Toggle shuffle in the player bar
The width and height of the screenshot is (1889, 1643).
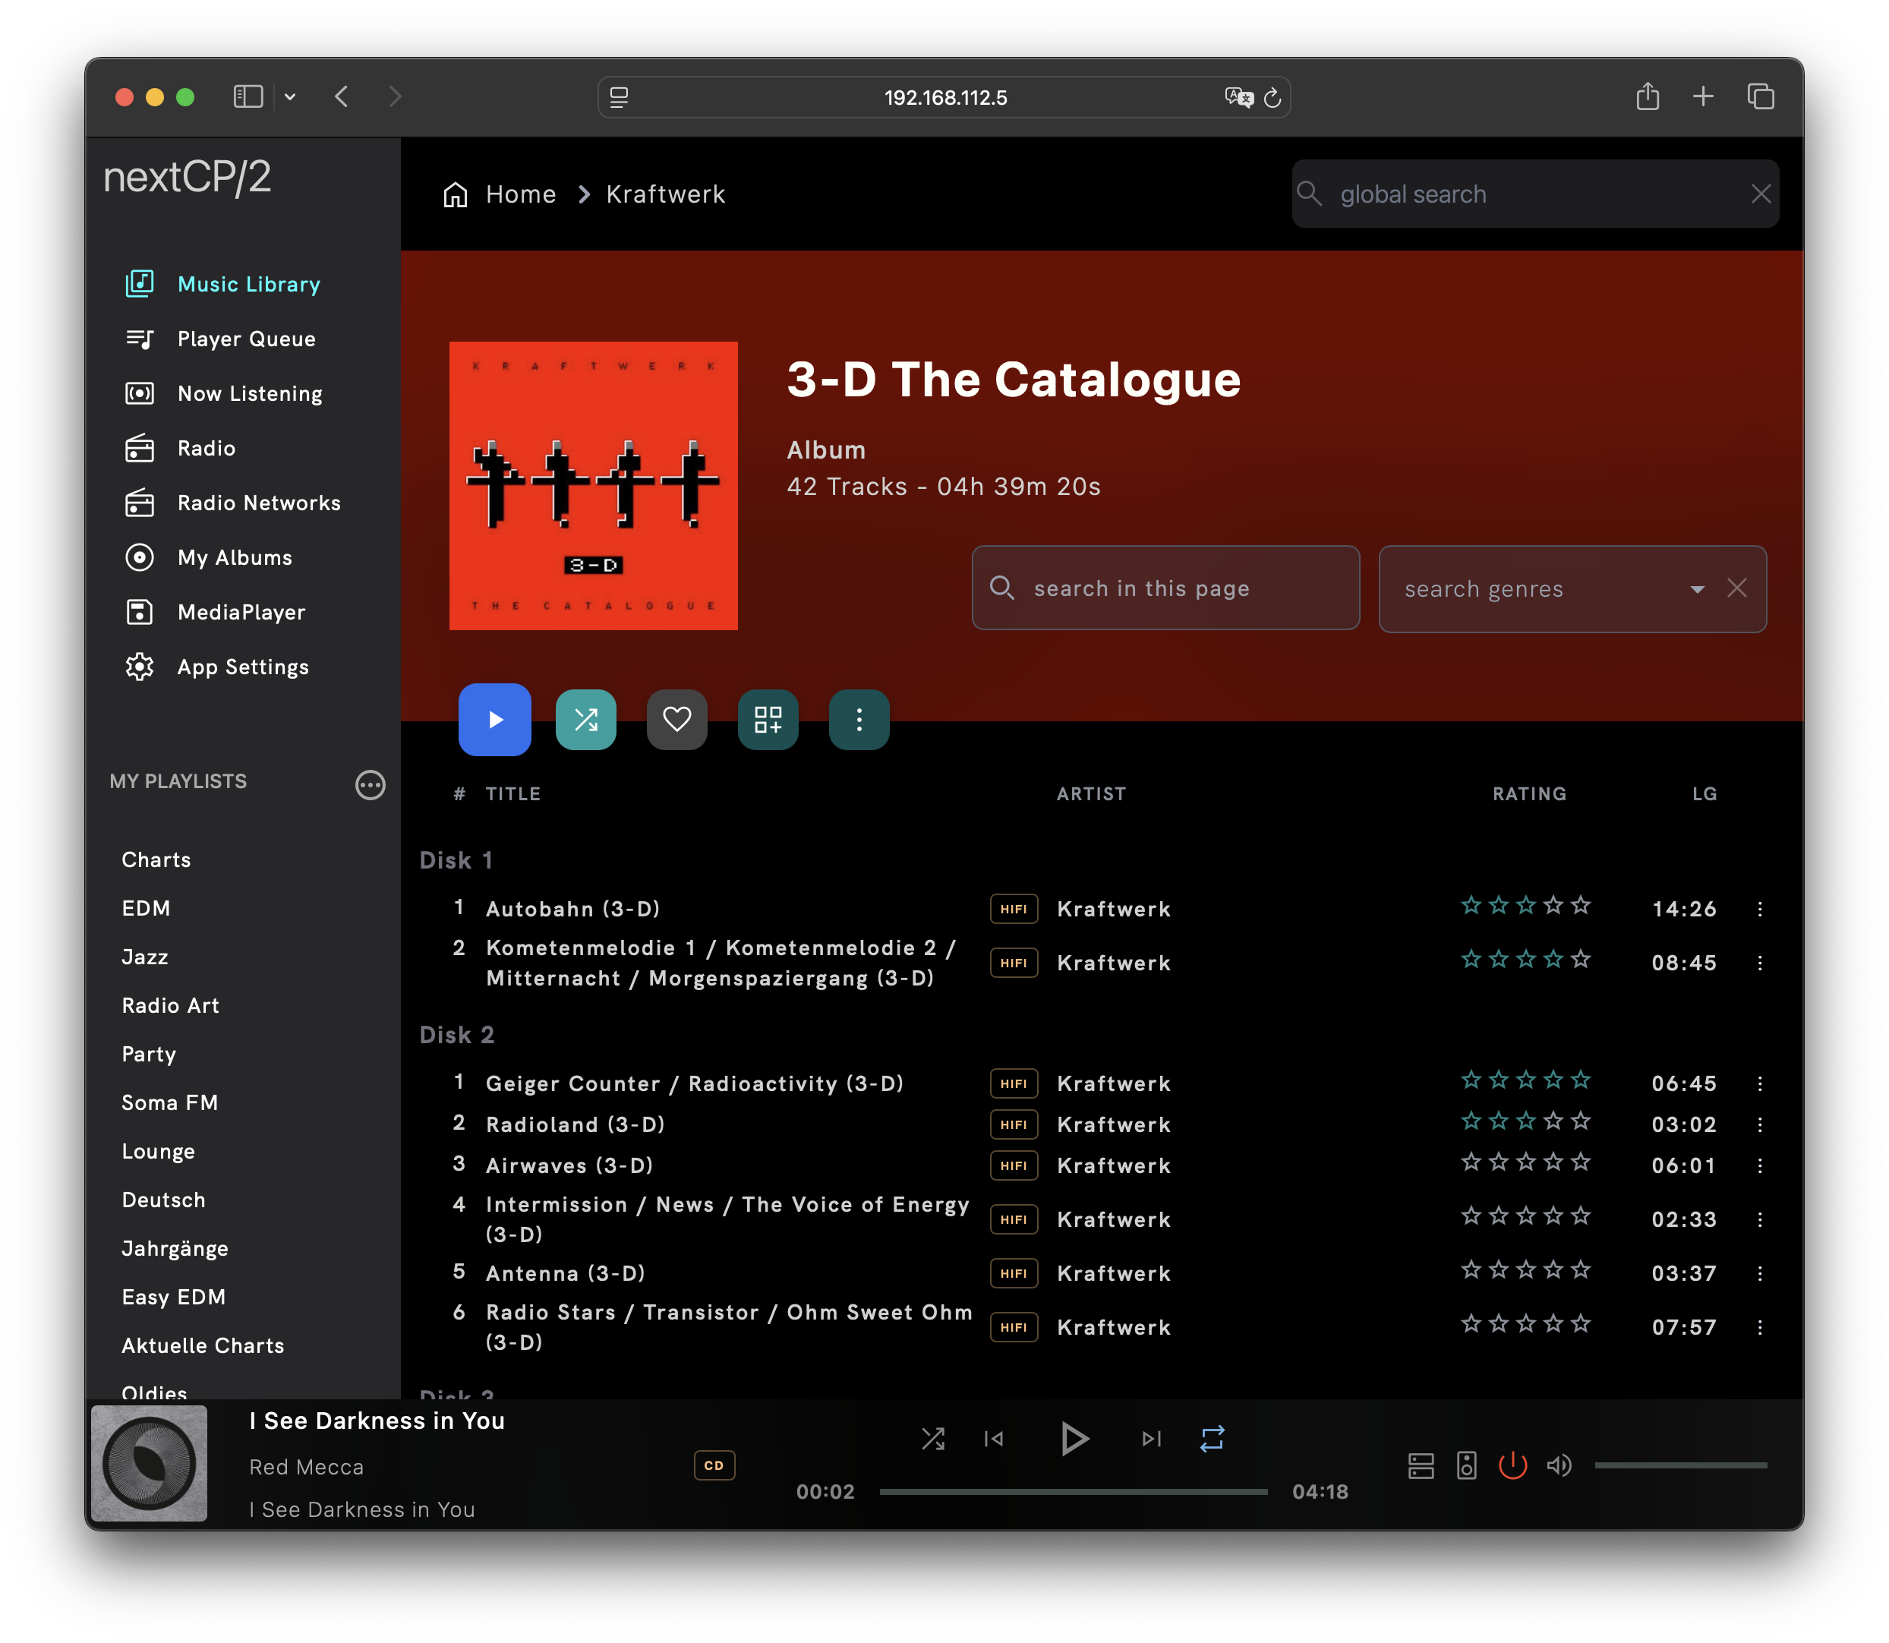(932, 1439)
